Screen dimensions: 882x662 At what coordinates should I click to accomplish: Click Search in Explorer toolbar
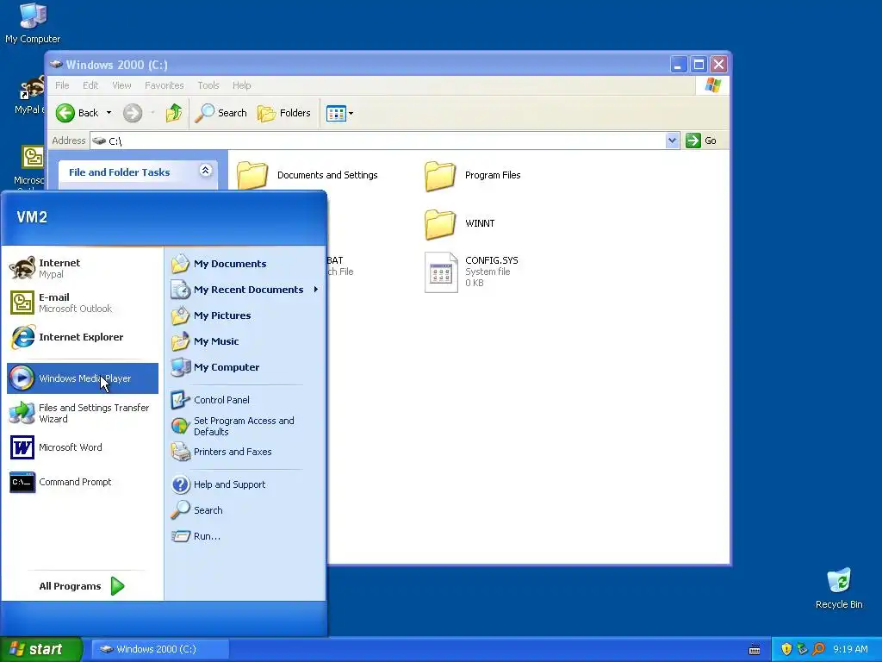pyautogui.click(x=221, y=113)
